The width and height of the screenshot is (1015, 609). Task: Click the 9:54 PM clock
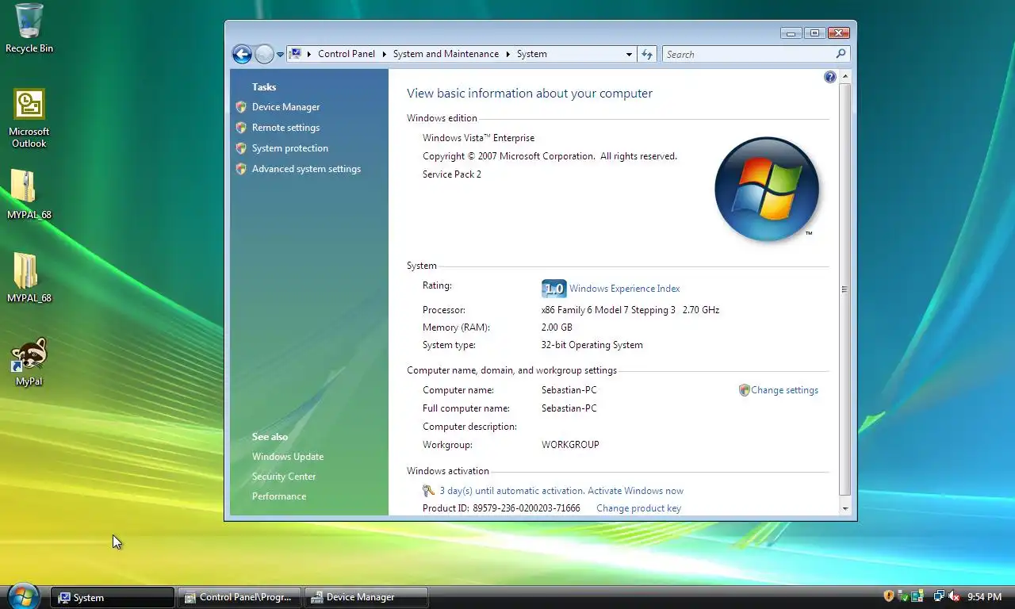tap(984, 597)
